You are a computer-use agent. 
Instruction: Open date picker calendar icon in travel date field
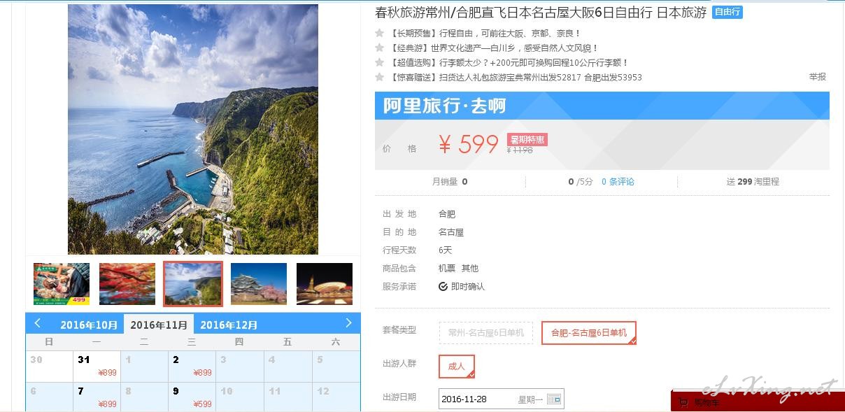click(553, 399)
